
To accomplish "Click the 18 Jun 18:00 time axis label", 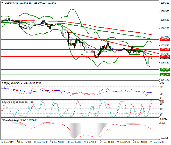I will (x=41, y=142).
